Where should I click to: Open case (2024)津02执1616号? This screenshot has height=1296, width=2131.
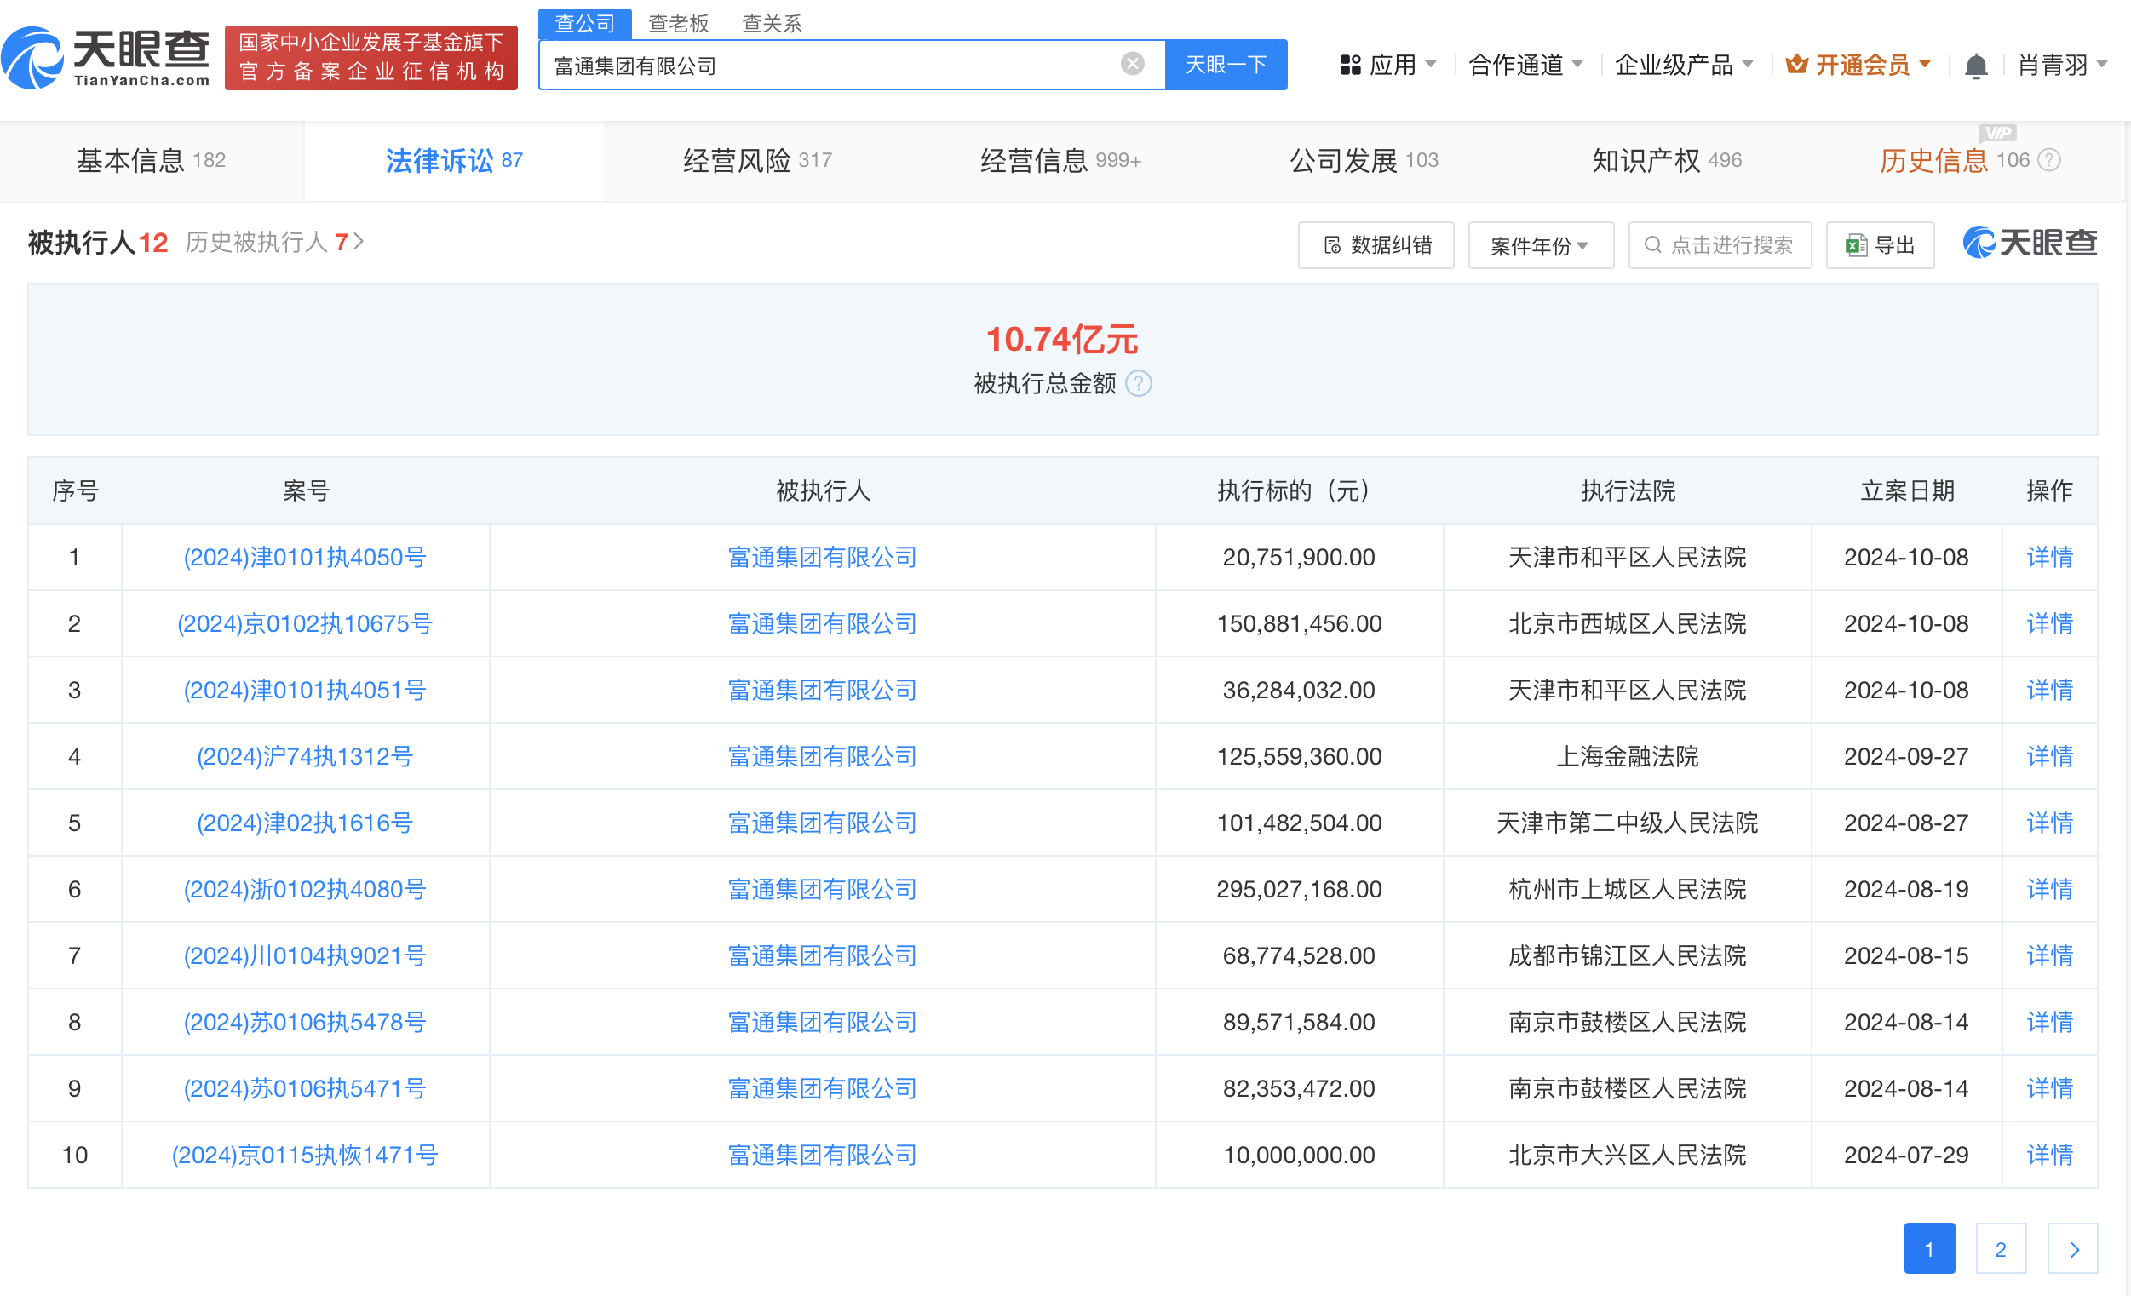click(304, 823)
